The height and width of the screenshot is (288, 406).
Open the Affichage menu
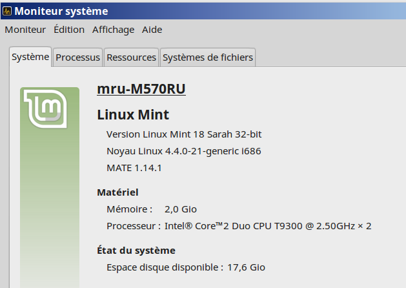click(x=113, y=30)
